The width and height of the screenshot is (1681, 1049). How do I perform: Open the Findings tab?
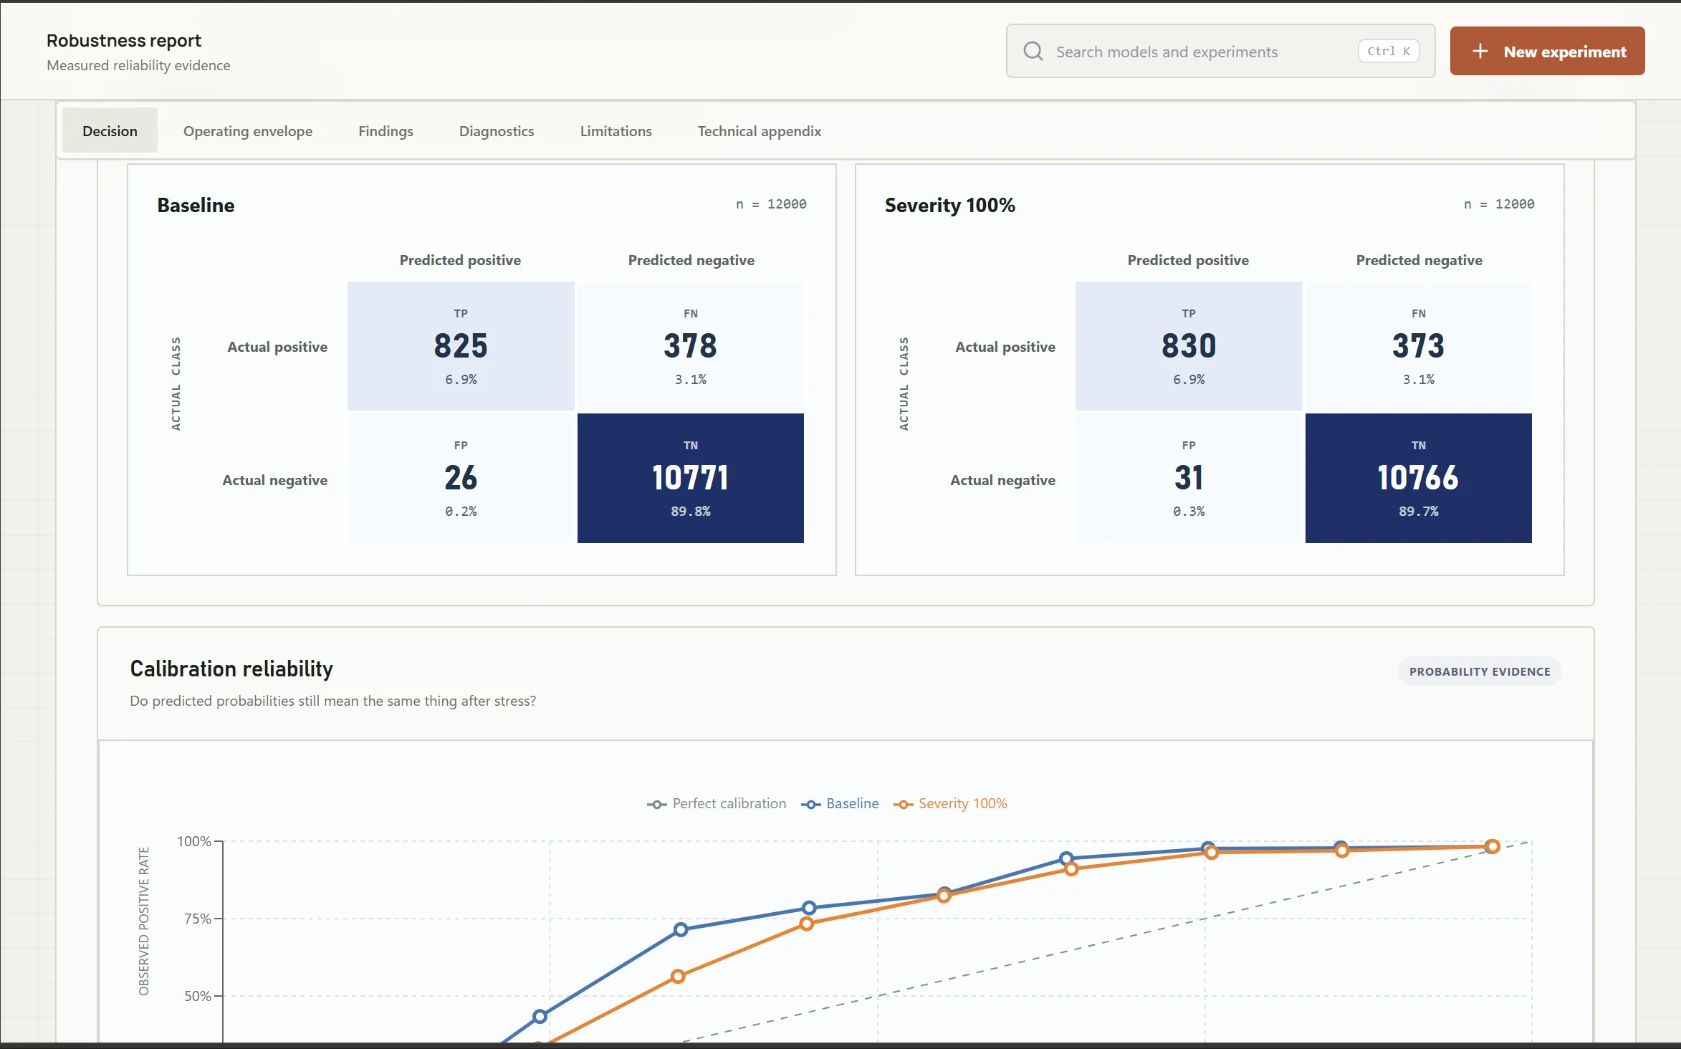[385, 130]
